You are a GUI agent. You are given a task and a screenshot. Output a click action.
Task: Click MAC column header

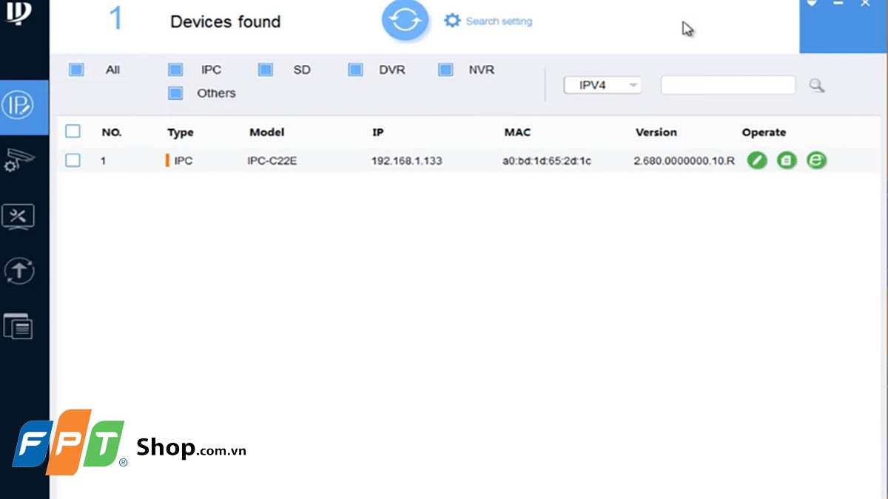click(517, 132)
